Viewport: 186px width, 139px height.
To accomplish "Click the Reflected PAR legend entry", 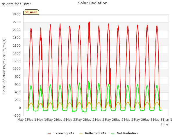I will 93,133.
